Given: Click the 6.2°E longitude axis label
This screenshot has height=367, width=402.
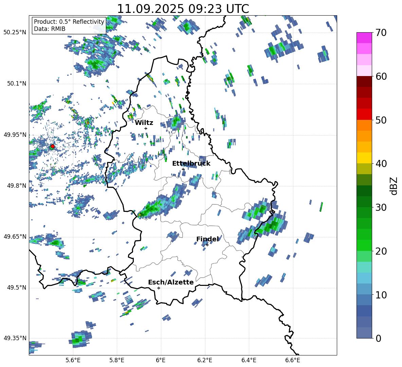Looking at the screenshot, I should (205, 360).
